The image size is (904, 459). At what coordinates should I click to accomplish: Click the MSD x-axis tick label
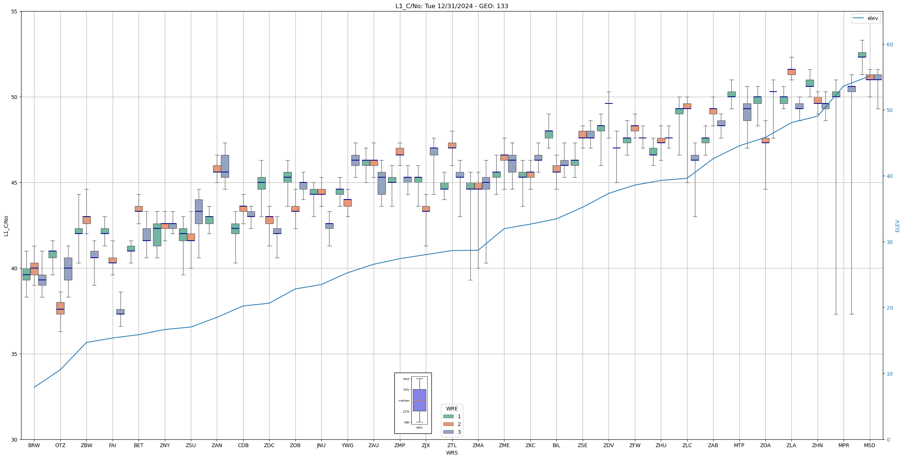[870, 445]
